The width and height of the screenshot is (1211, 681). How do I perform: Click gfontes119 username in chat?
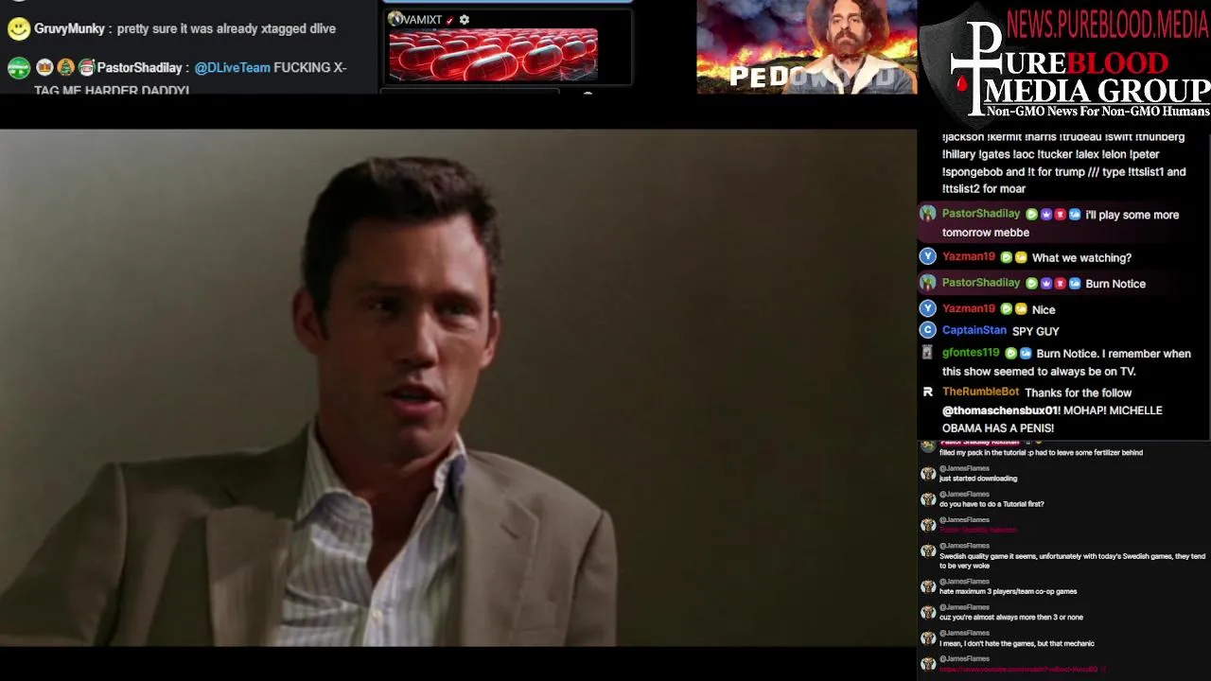pyautogui.click(x=971, y=353)
